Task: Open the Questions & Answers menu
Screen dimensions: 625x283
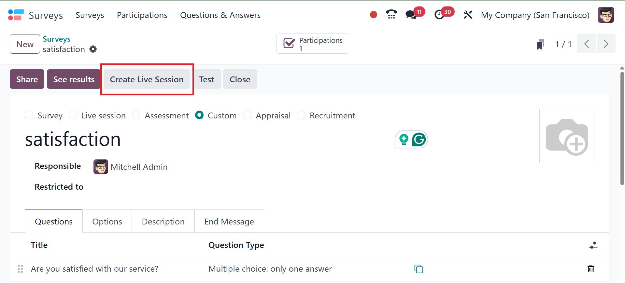Action: click(220, 15)
